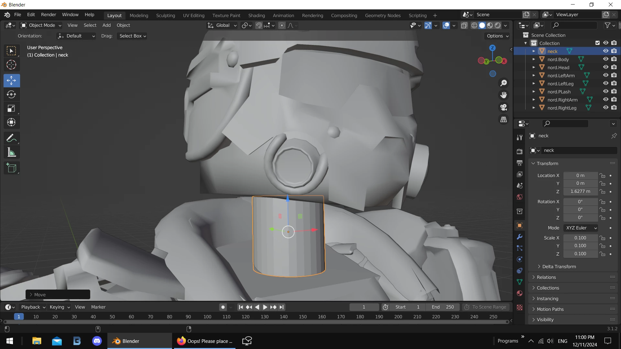Open the Object Mode dropdown
This screenshot has height=349, width=621.
pyautogui.click(x=41, y=25)
